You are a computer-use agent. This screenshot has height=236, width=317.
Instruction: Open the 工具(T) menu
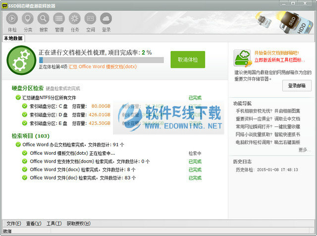54,224
